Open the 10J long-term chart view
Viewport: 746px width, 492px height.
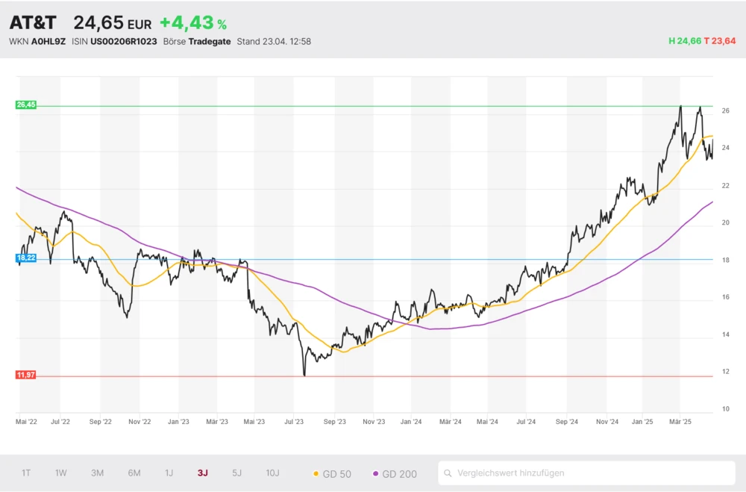[273, 473]
